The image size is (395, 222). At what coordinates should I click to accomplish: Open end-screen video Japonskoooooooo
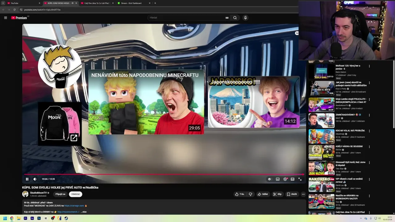tap(254, 102)
